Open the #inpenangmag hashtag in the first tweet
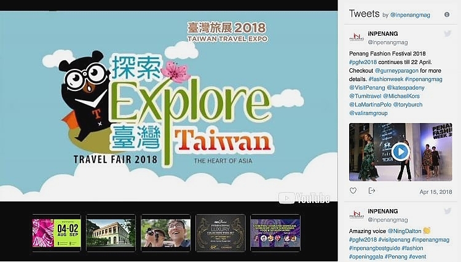The height and width of the screenshot is (262, 461). click(424, 79)
